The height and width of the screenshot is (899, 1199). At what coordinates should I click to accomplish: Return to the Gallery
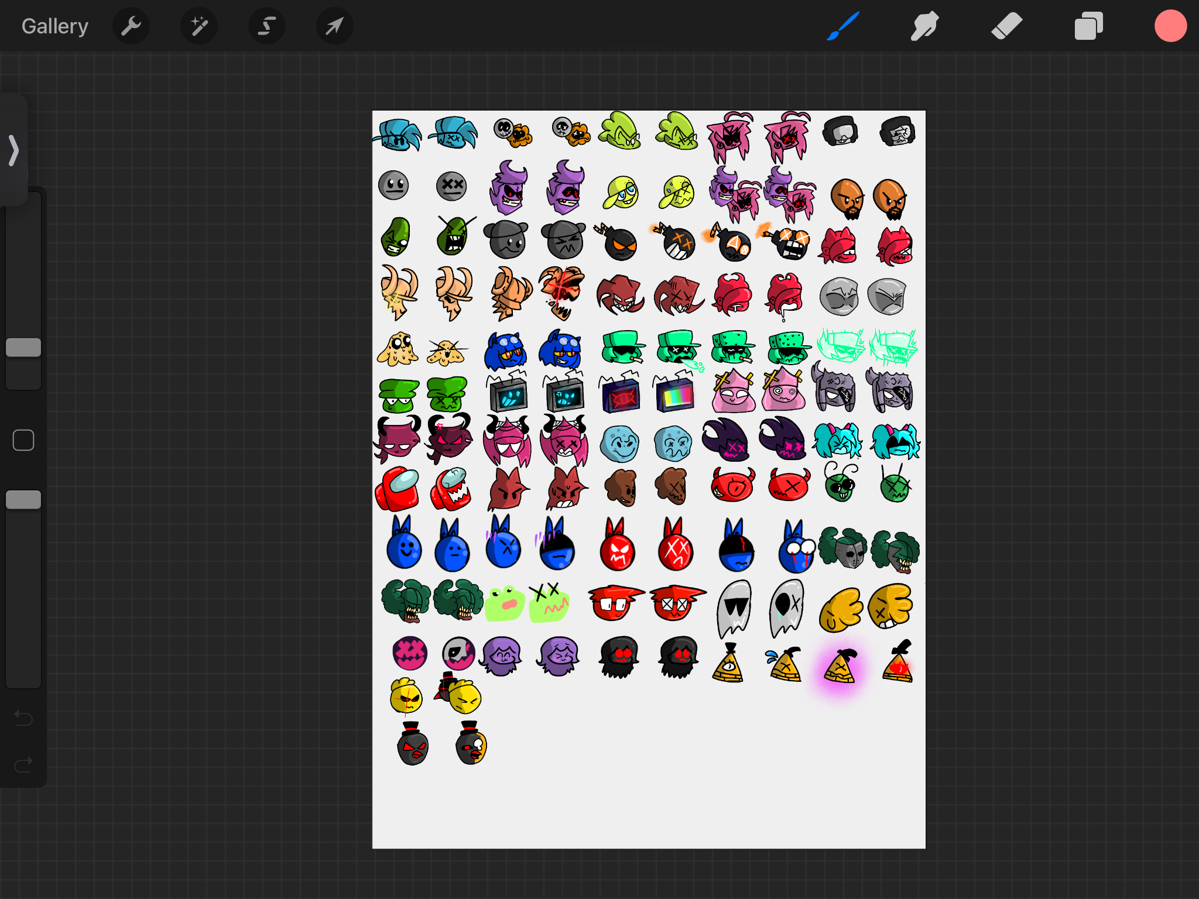pyautogui.click(x=55, y=26)
